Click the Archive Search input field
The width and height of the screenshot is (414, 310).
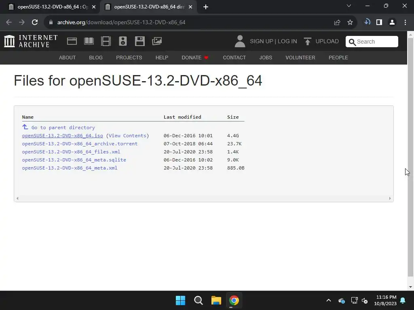pos(372,42)
